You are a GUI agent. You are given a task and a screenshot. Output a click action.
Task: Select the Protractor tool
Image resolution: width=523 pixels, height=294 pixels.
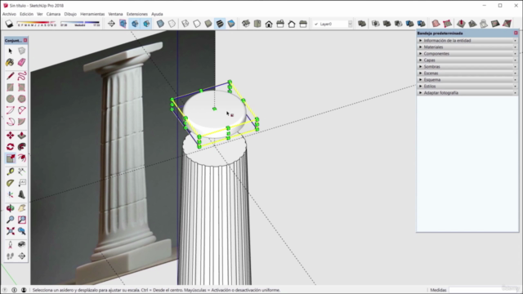[11, 183]
